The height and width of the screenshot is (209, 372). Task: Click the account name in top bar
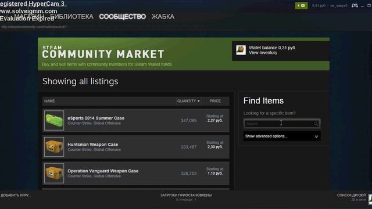(338, 5)
